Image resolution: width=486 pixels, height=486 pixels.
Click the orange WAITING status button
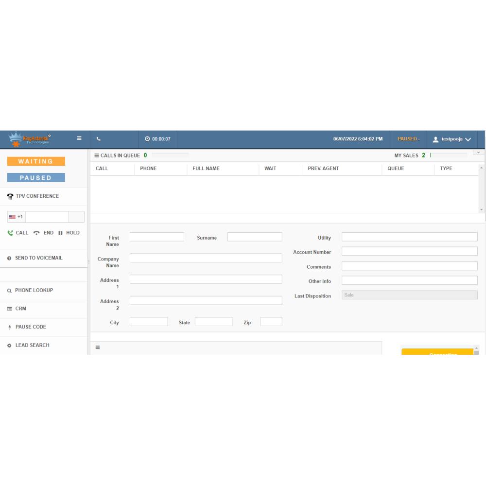(x=36, y=161)
